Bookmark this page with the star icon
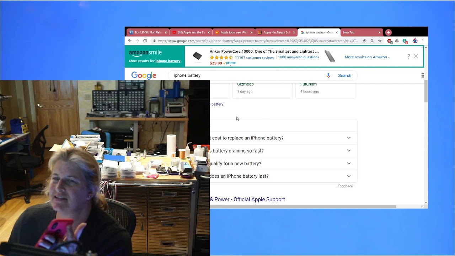The width and height of the screenshot is (455, 256). click(380, 41)
